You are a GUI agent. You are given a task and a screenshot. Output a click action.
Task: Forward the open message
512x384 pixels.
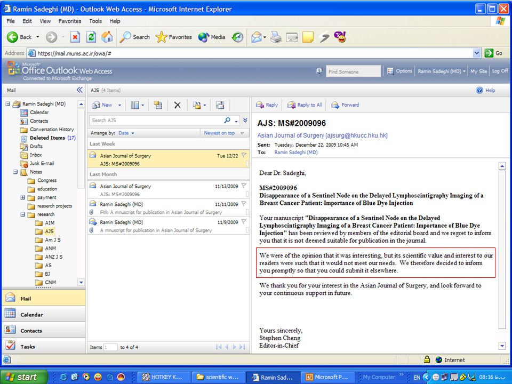(345, 105)
